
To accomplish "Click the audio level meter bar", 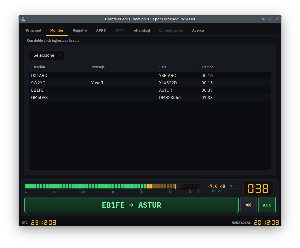I will point(112,186).
